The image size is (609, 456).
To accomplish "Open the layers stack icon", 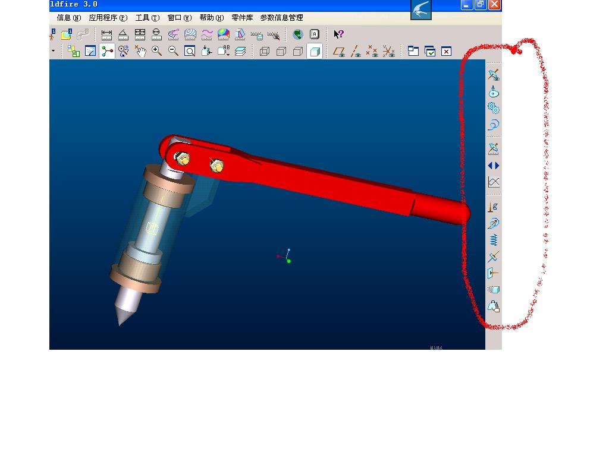I will (x=240, y=51).
